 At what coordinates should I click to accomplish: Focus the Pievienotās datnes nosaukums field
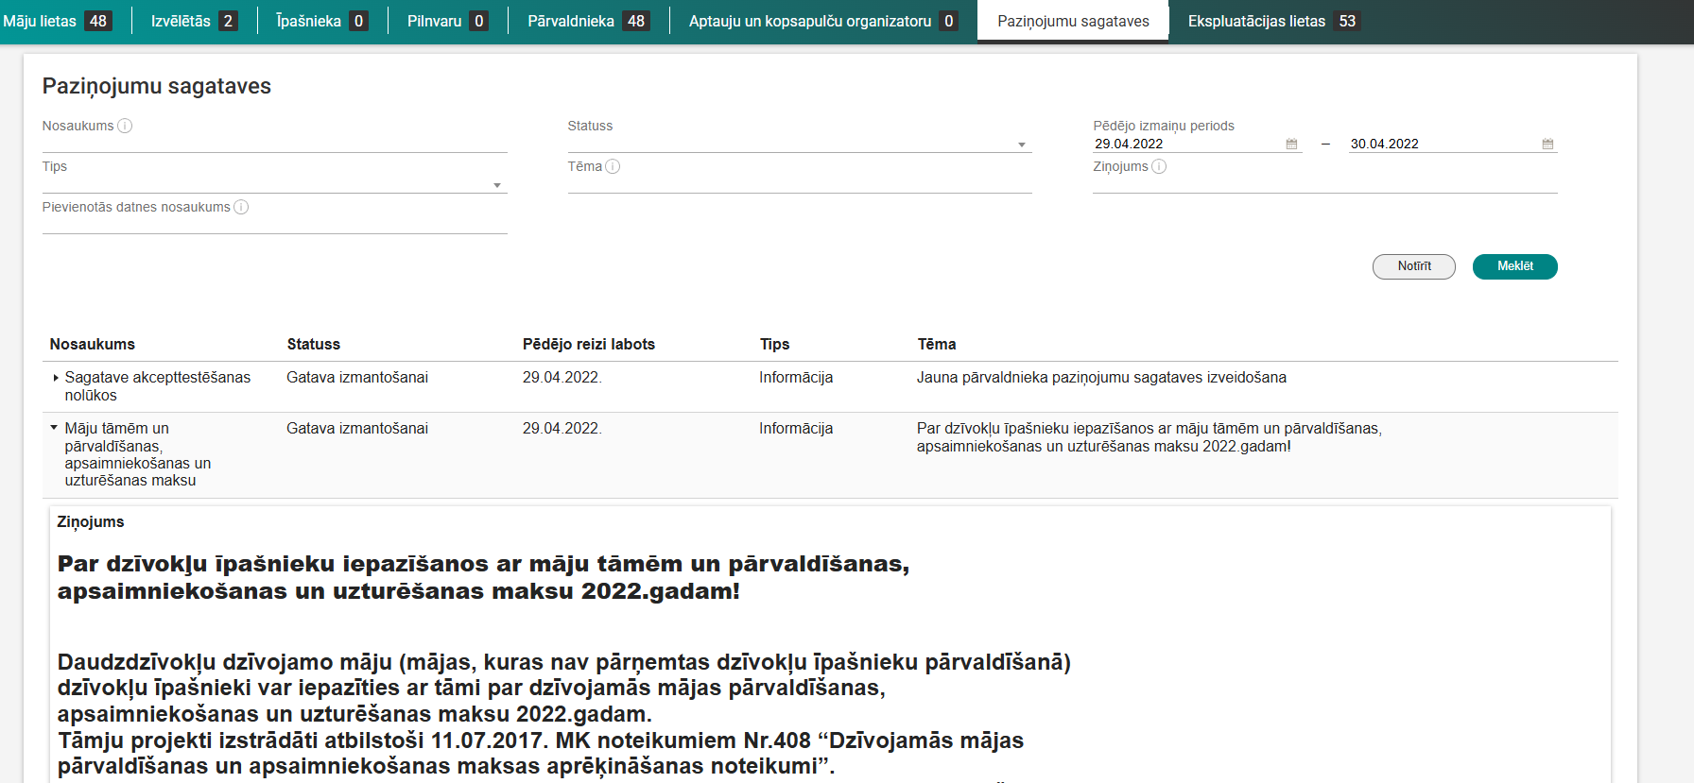click(275, 225)
